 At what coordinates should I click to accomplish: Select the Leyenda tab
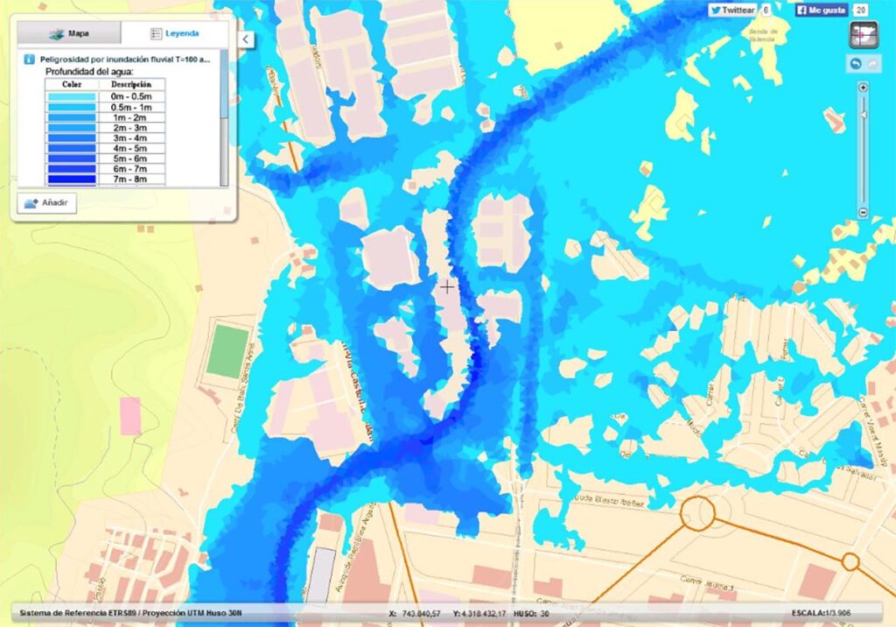point(175,33)
